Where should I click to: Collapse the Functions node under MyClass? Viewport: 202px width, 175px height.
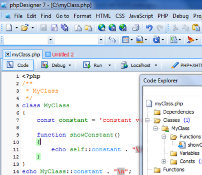164,137
